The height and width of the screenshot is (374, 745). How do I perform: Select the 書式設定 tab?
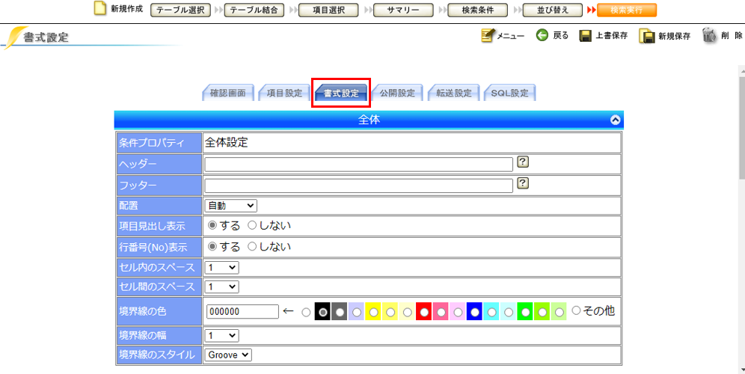tap(340, 93)
